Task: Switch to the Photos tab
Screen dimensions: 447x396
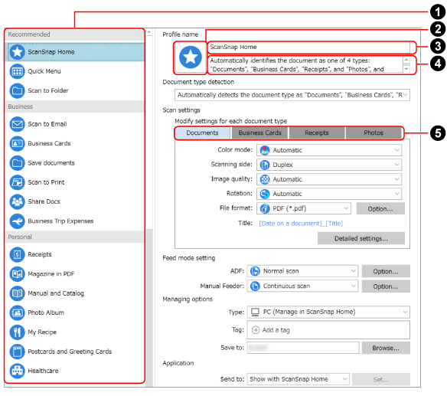Action: (374, 133)
